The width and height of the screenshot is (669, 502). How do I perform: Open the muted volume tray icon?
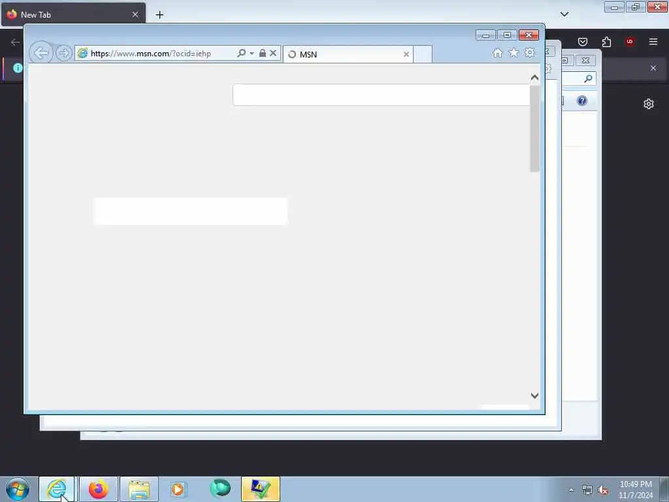[x=603, y=490]
